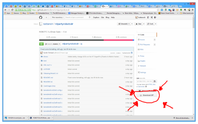Open the Pull Requests sidebar tab
198x124 pixels.
[x=145, y=44]
